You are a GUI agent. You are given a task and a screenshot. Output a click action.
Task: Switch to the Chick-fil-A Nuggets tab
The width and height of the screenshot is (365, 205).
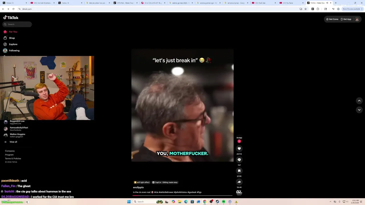153,3
